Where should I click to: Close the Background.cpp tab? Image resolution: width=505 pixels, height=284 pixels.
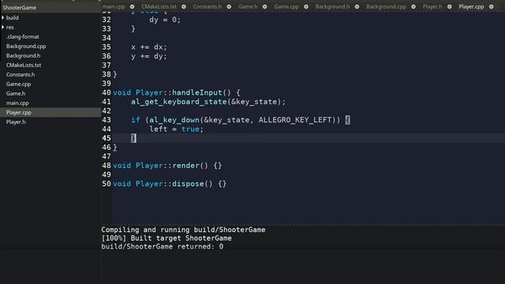point(413,7)
